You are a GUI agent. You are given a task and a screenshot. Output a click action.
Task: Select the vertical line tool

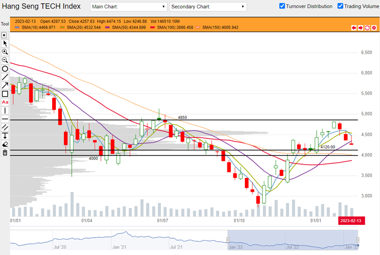point(5,110)
